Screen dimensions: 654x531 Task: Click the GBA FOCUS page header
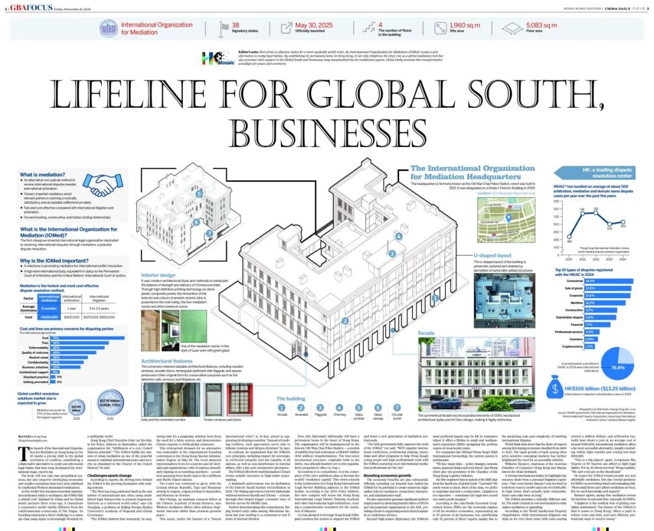point(31,7)
